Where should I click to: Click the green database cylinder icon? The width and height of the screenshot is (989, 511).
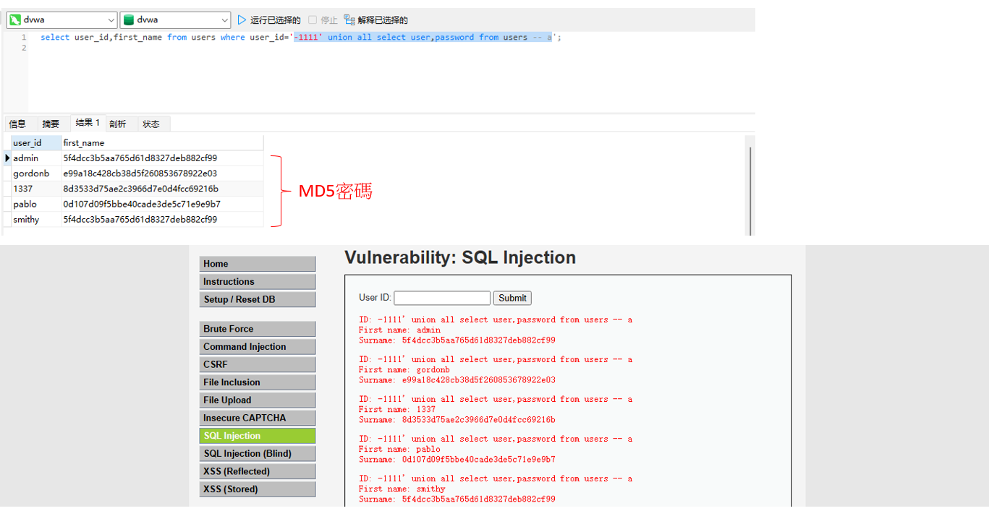[129, 20]
